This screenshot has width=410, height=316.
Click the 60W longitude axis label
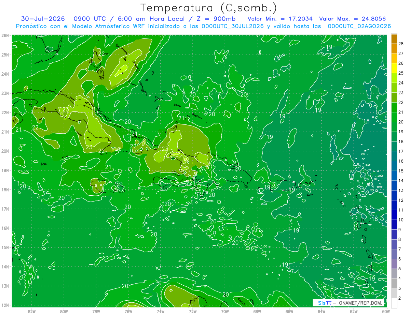pos(386,311)
